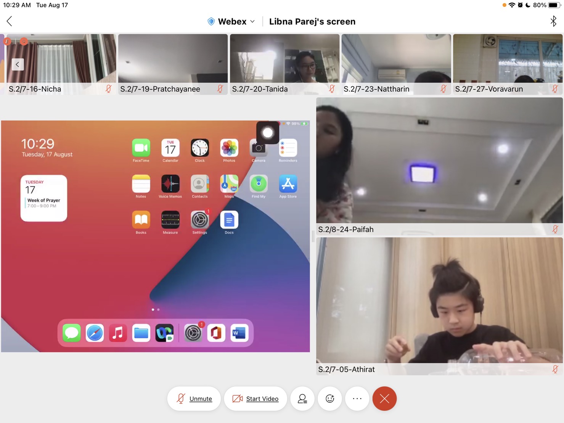
Task: Open Docs app in shared screen
Action: (229, 220)
